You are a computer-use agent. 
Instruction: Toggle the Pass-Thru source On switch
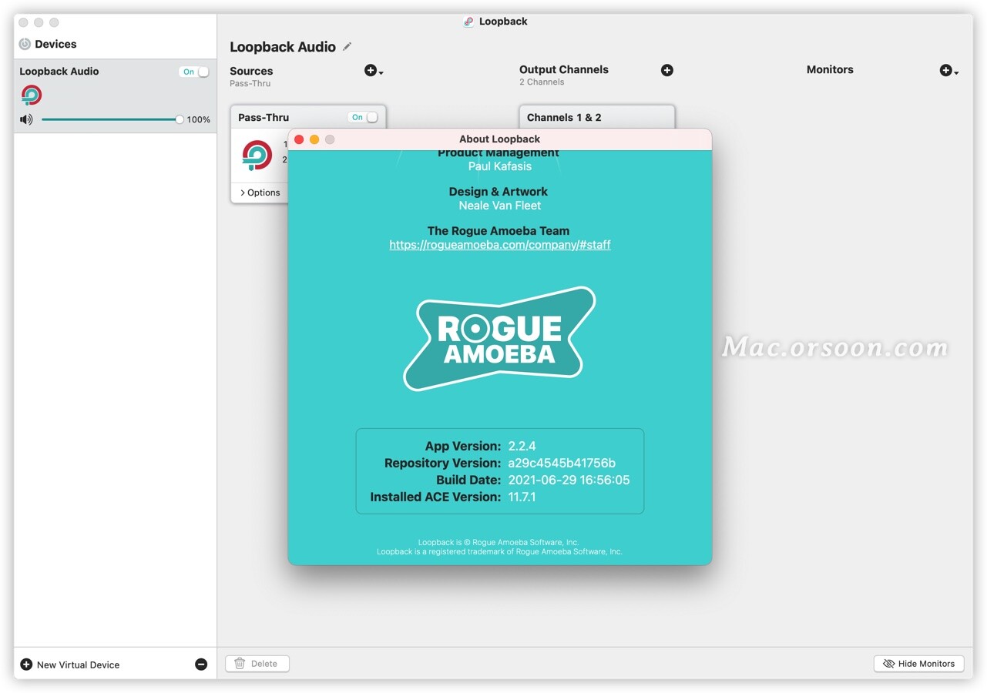pos(363,117)
